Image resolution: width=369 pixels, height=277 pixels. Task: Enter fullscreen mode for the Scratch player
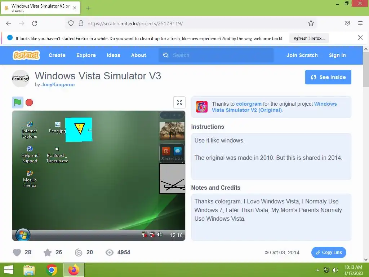pos(179,102)
